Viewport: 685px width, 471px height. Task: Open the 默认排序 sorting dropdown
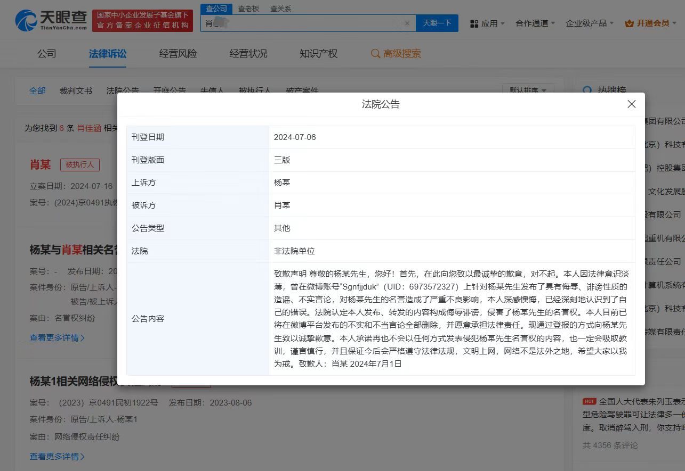pos(528,90)
